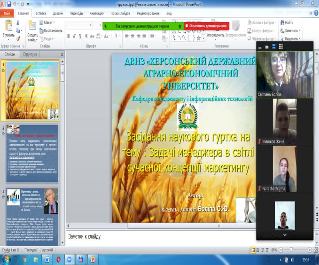Open the Zoom app in the taskbar
This screenshot has width=319, height=265.
(70, 259)
